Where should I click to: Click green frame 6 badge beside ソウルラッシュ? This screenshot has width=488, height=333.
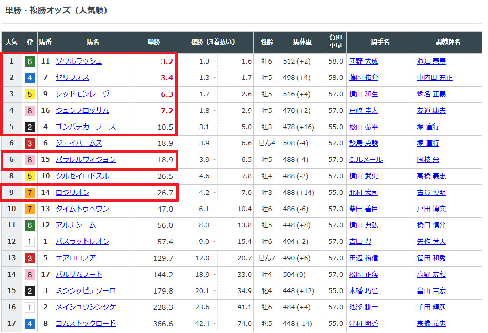pyautogui.click(x=30, y=61)
